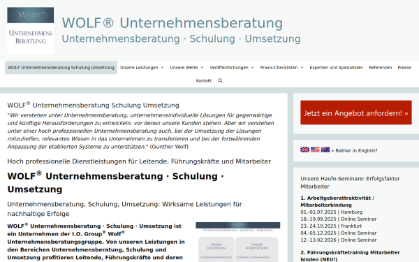Open Führungskräftetraining Mitarbeiter binden seminar link
Screen dimensions: 419x262
coord(350,256)
